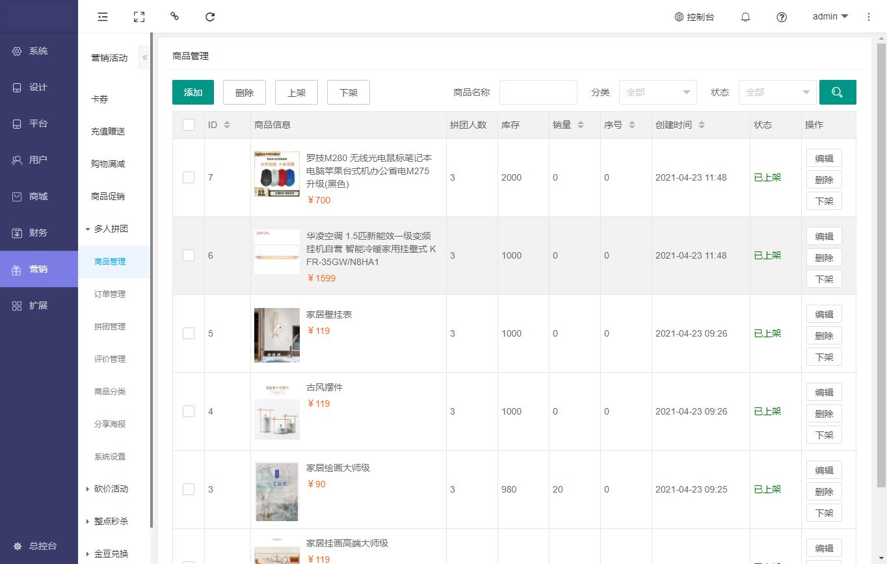Select the checkbox for product ID 5

(189, 333)
